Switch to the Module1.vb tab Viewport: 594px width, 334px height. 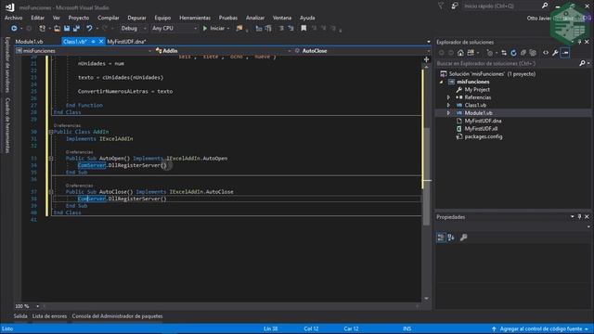coord(29,42)
